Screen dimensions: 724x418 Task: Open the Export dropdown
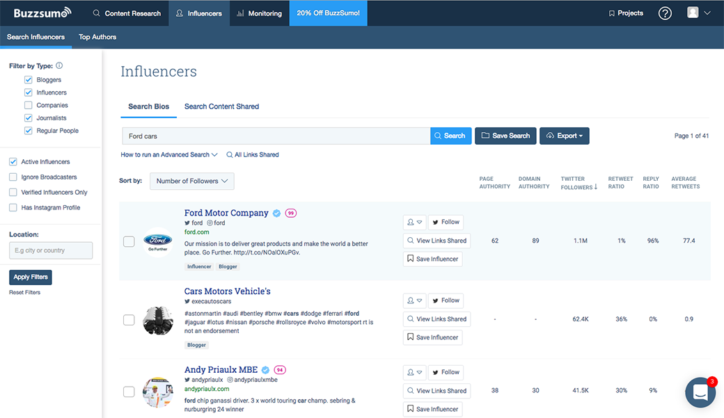pyautogui.click(x=565, y=136)
